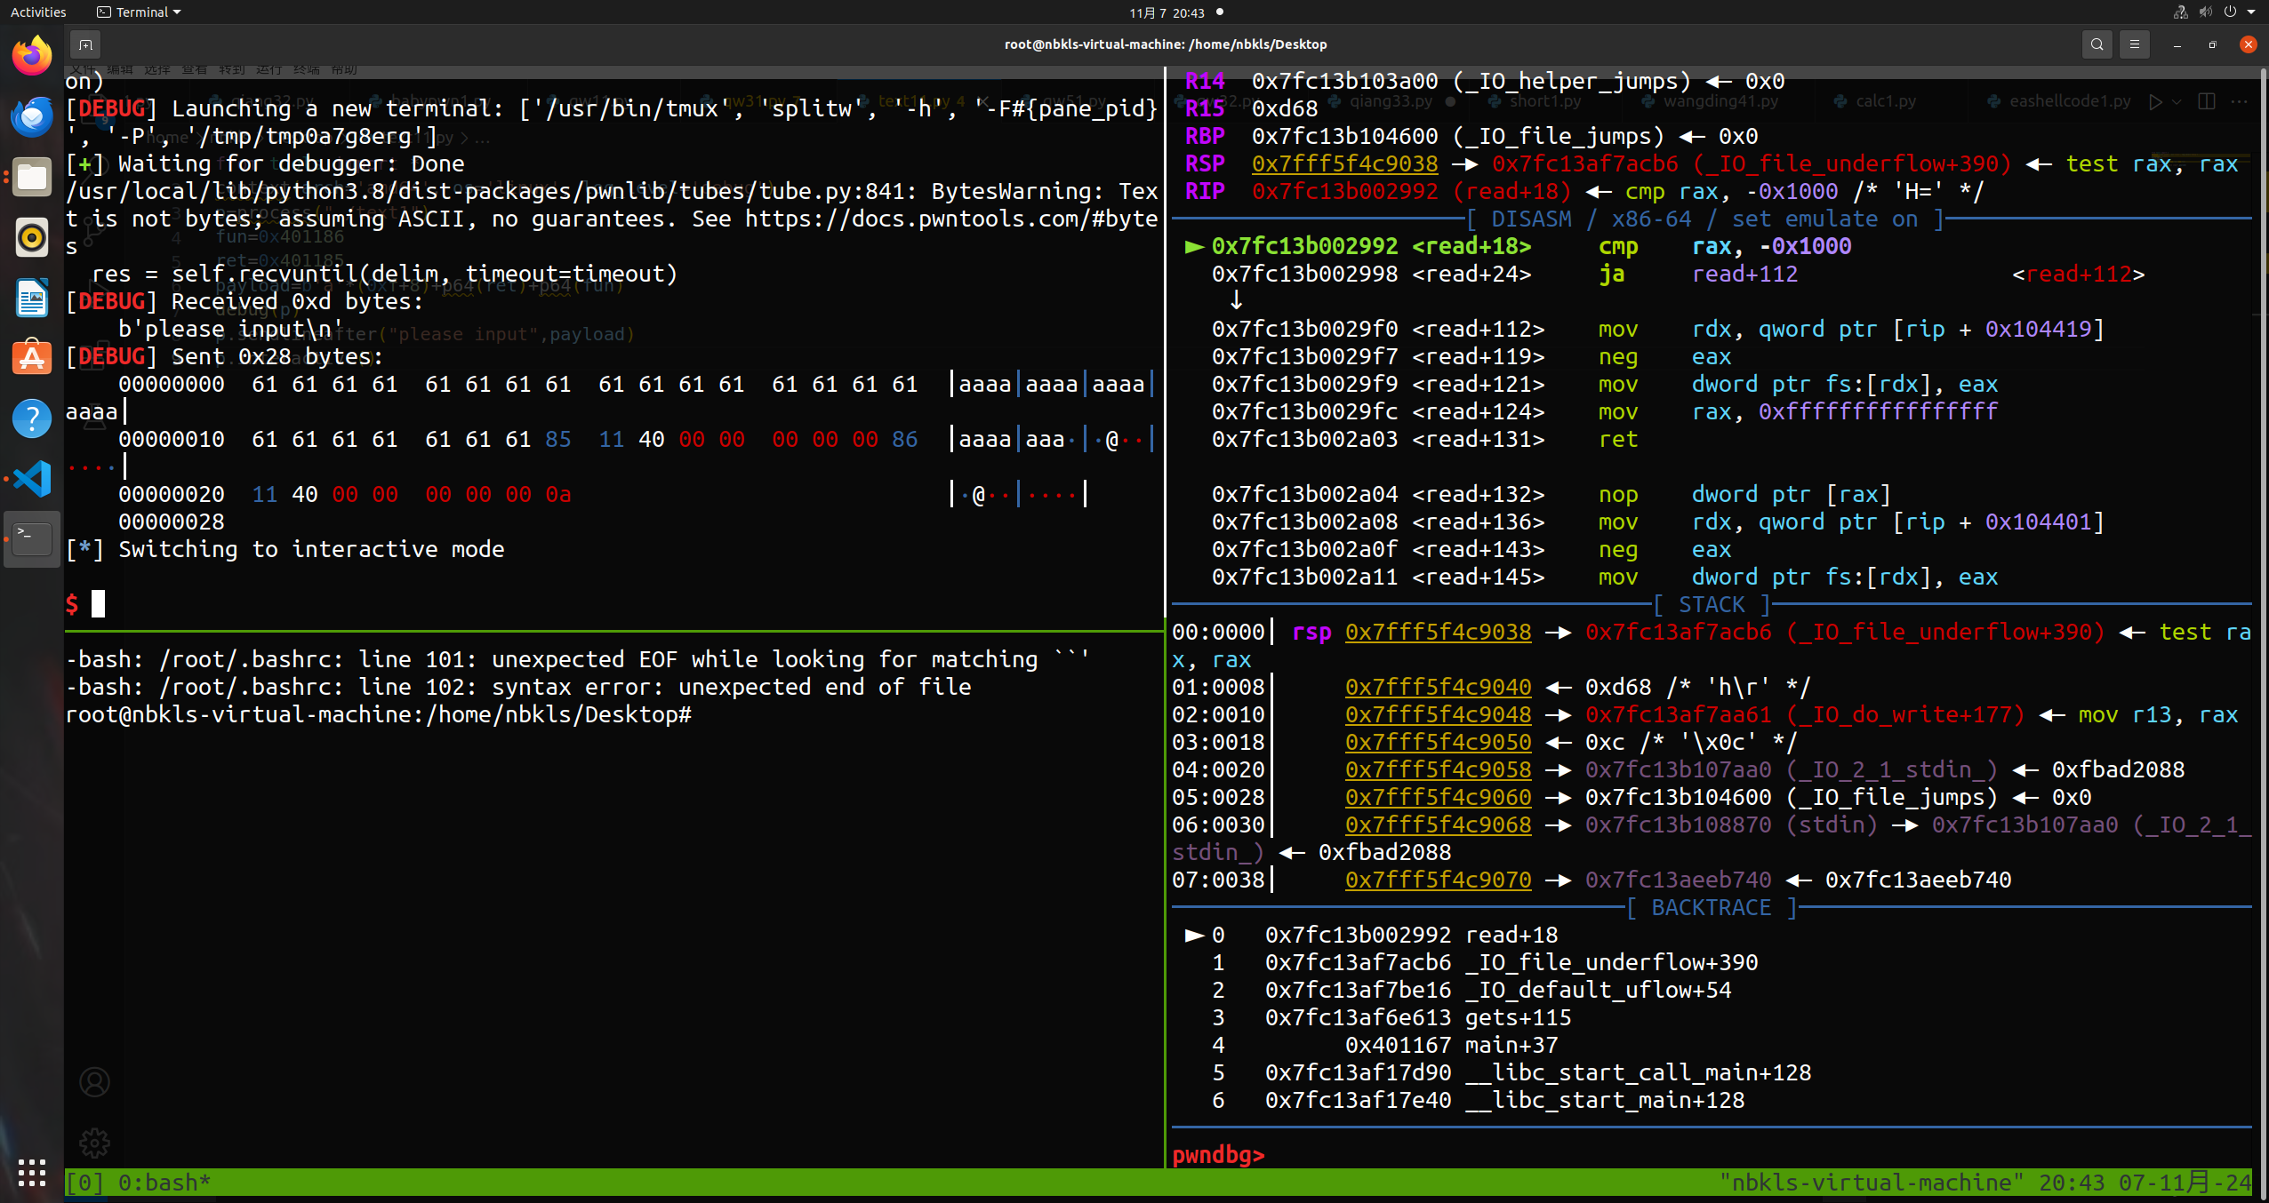This screenshot has height=1203, width=2269.
Task: Click the Help question-mark icon in the dock
Action: click(x=31, y=418)
